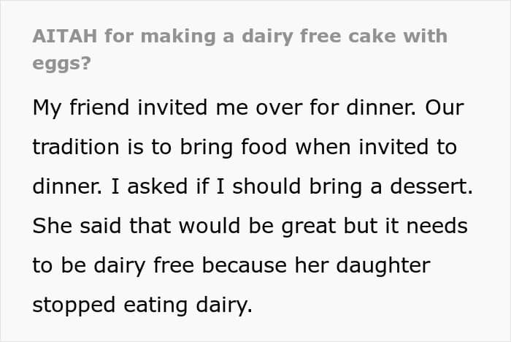Click the word "She" starting the sentence

52,227
